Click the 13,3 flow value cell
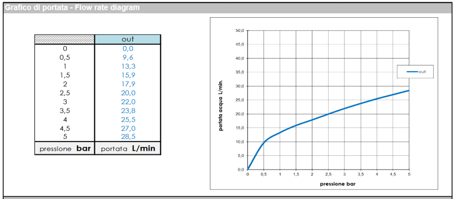455x199 pixels. click(x=127, y=66)
